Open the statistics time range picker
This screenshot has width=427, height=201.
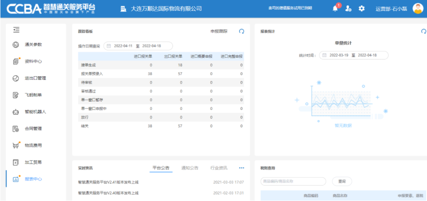click(x=353, y=55)
